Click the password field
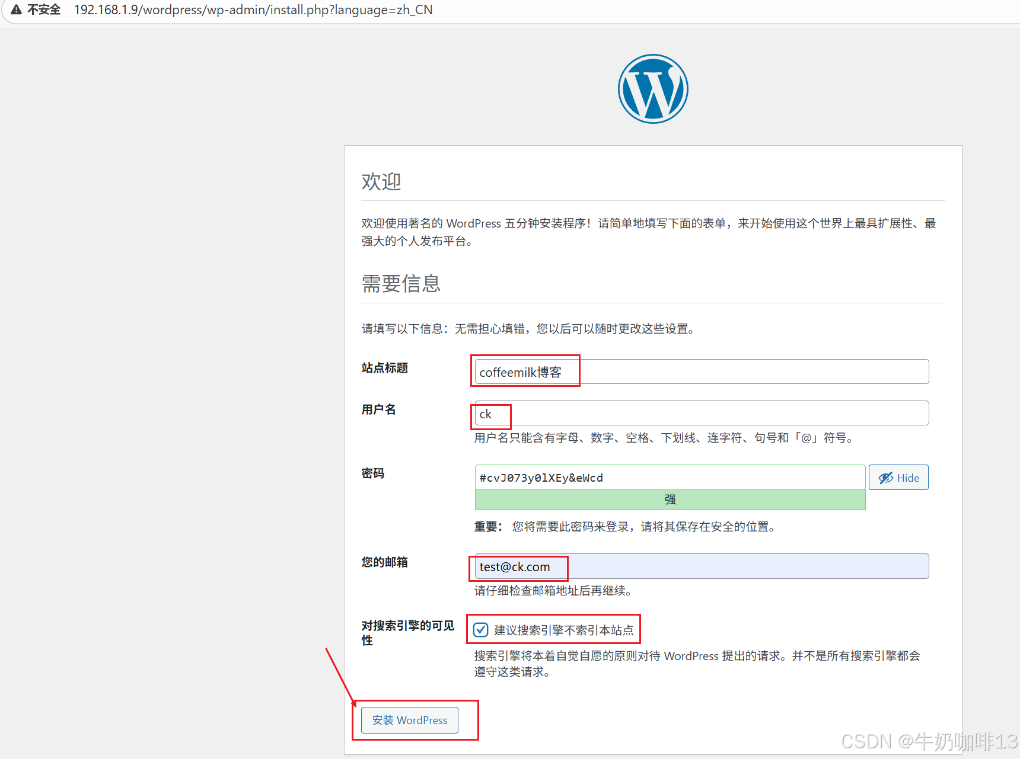1020x759 pixels. (670, 478)
